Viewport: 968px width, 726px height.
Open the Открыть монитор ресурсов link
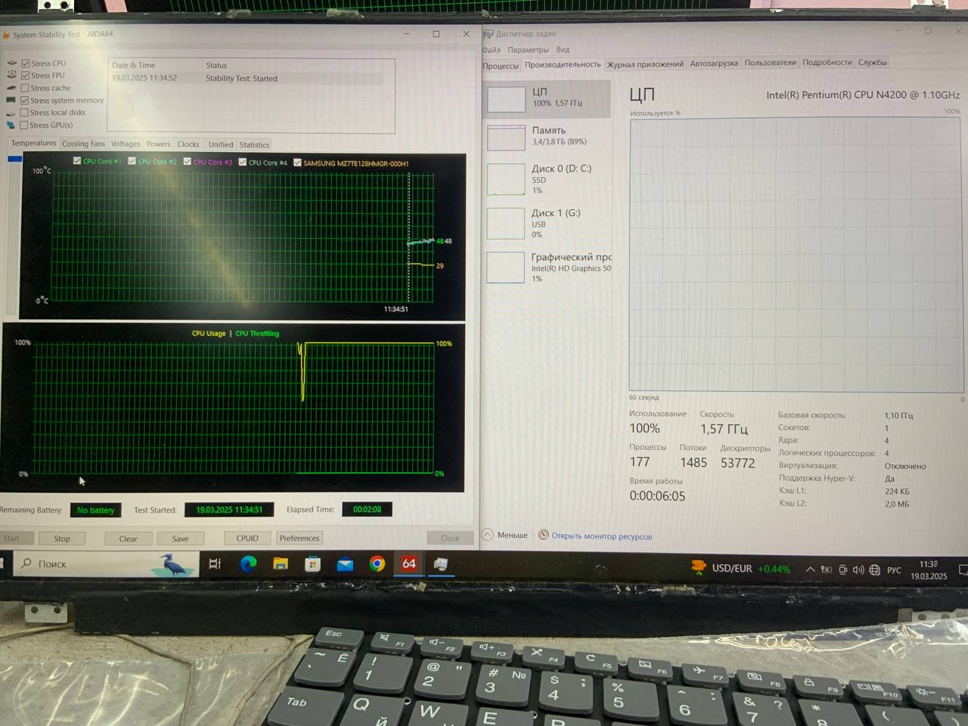click(x=601, y=536)
